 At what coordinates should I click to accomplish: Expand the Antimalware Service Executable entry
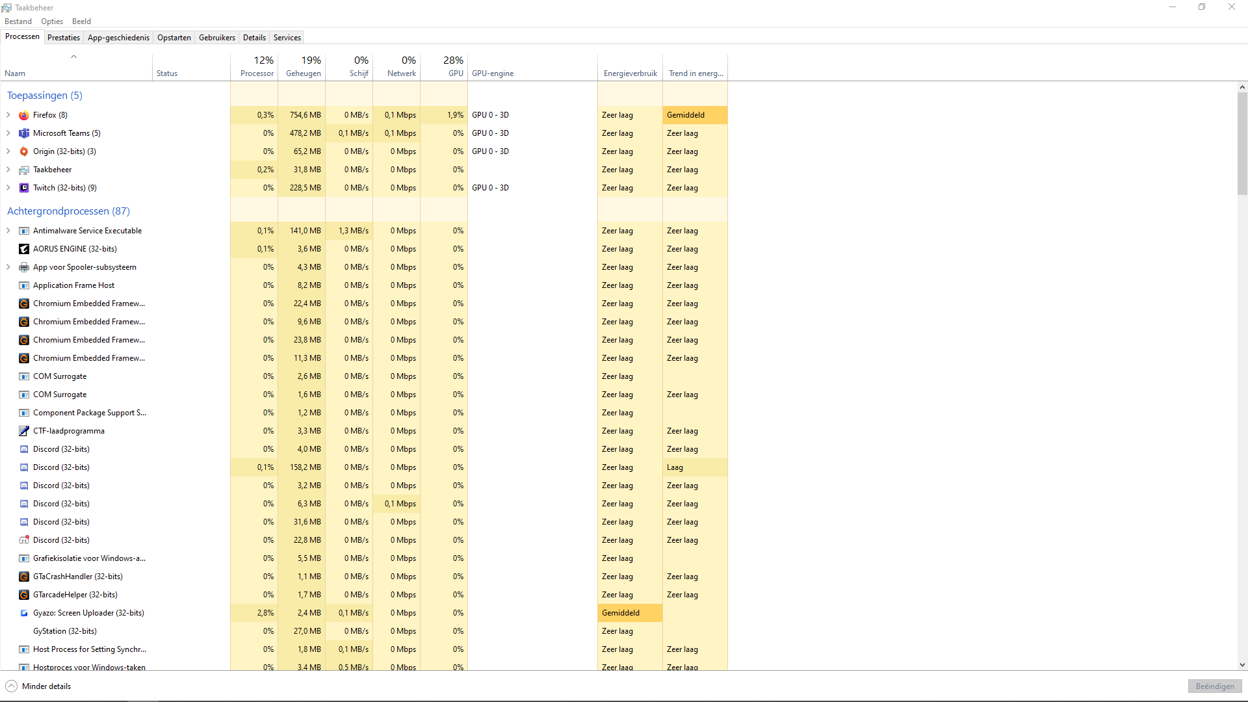coord(8,231)
